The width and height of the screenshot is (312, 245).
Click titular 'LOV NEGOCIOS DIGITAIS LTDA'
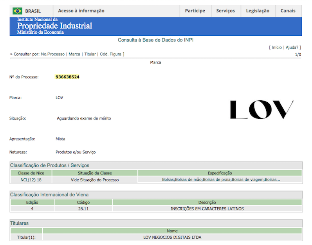coord(172,238)
